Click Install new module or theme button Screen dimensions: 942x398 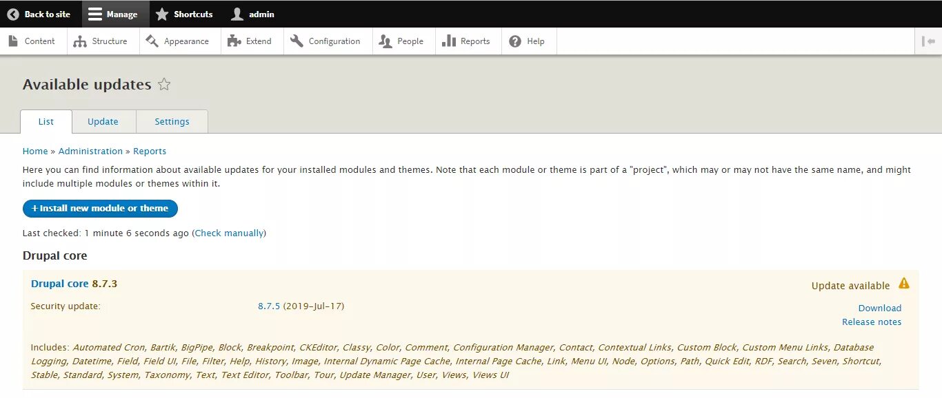[x=100, y=209]
